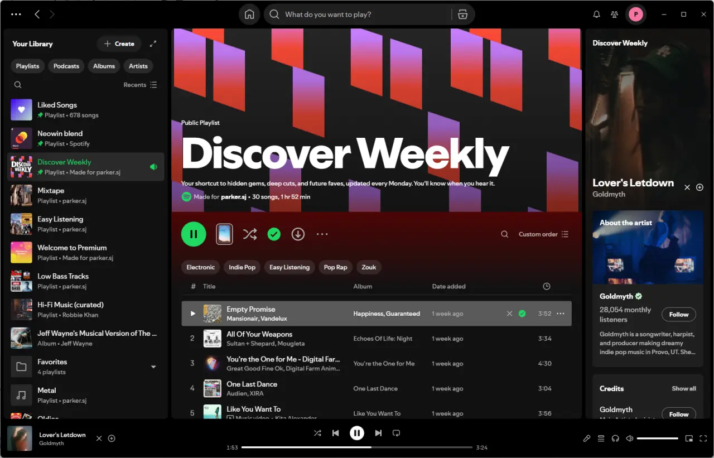Mute the volume with the speaker icon

pyautogui.click(x=630, y=438)
